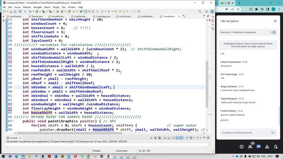Switch to the Painter.java editor tab
Viewport: 283px width, 159px height.
tap(36, 16)
